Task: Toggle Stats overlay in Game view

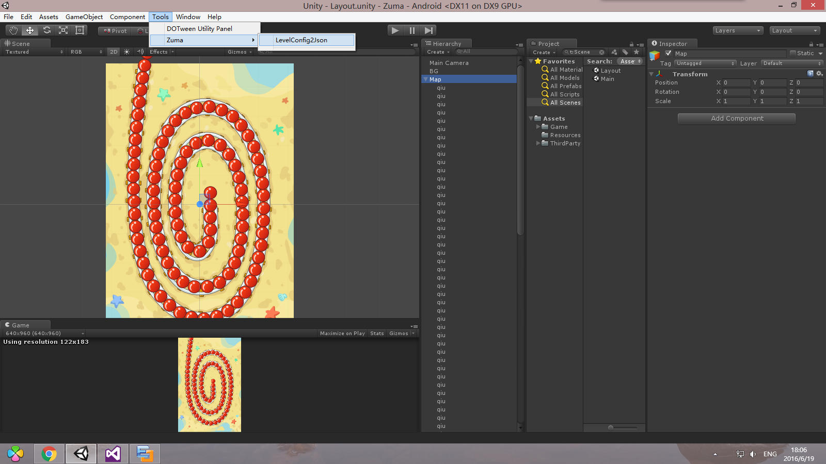Action: pyautogui.click(x=377, y=334)
